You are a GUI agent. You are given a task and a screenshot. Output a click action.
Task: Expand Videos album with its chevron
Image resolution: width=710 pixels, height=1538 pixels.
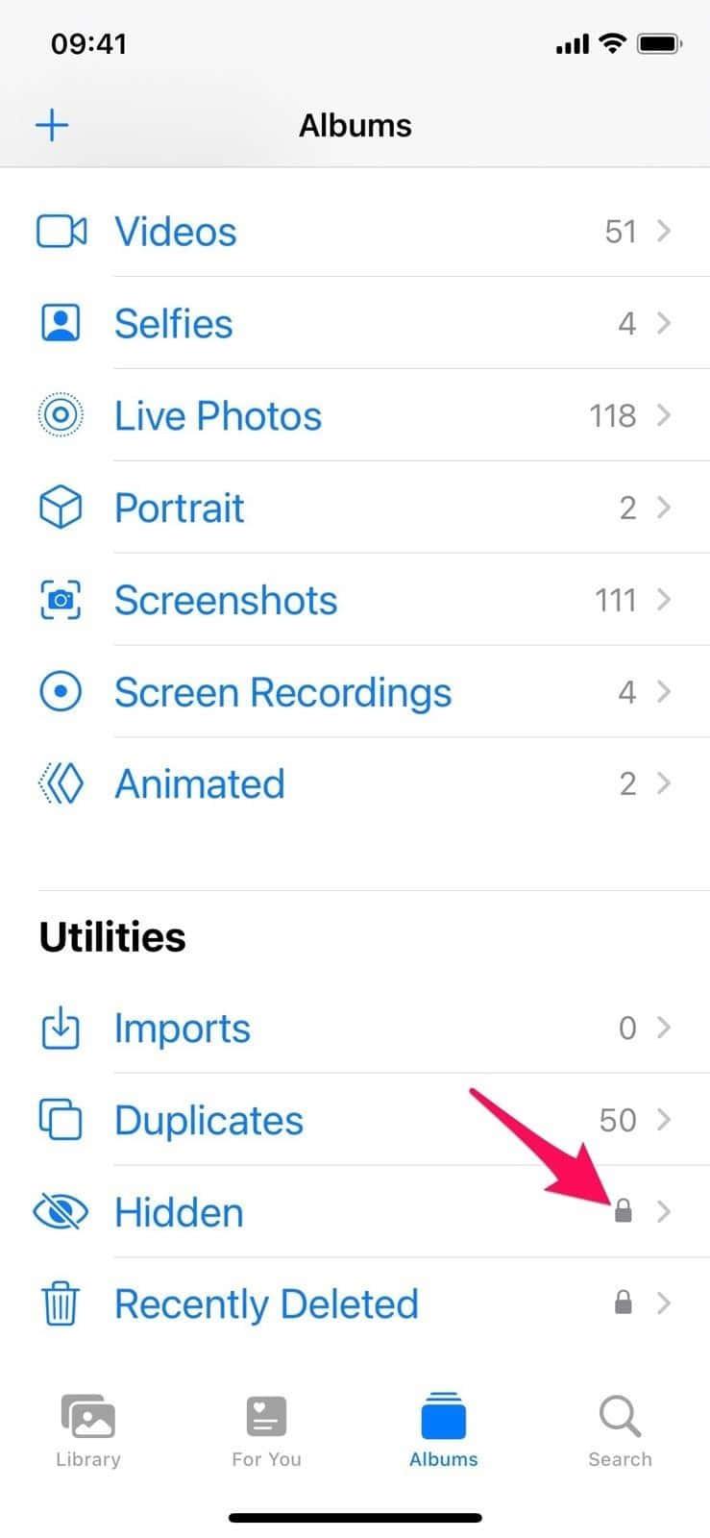coord(664,232)
